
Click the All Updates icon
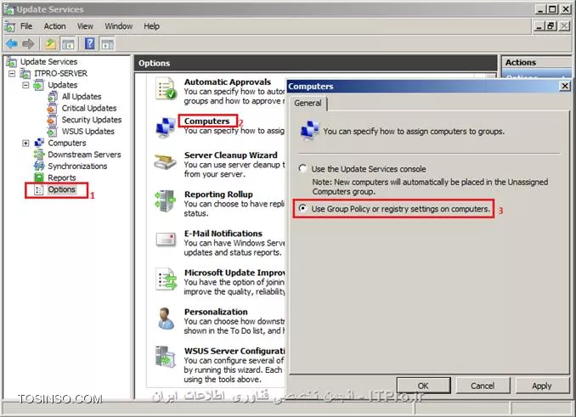[53, 97]
